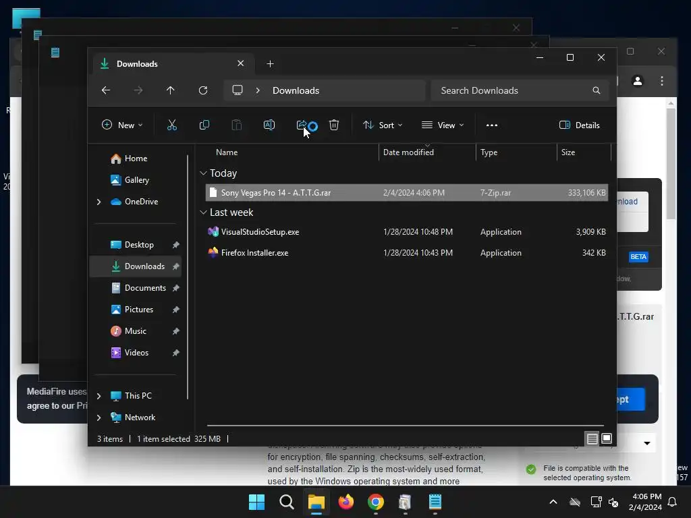Add a new File Explorer tab
Screen dimensions: 691x518
[270, 64]
